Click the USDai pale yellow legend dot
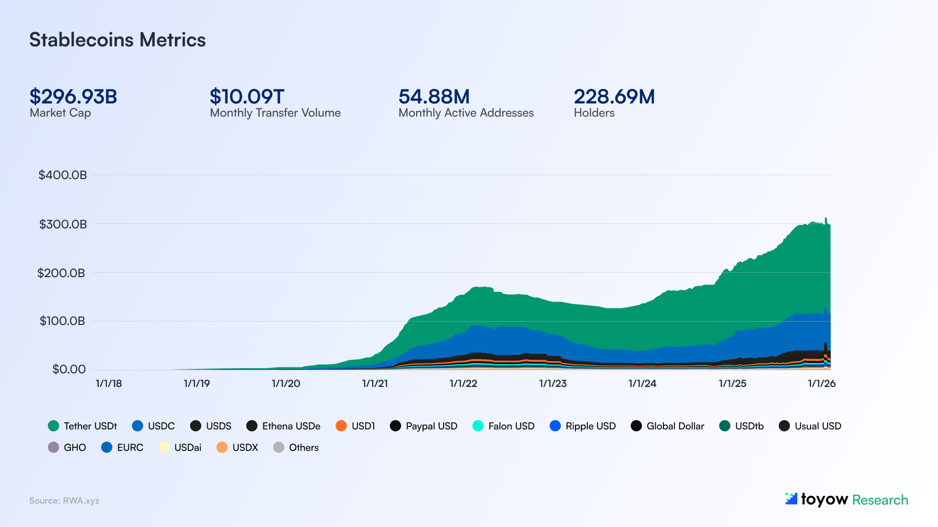This screenshot has width=938, height=527. tap(164, 447)
